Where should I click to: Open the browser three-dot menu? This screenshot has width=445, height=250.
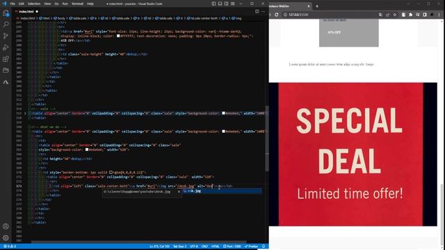coord(439,15)
